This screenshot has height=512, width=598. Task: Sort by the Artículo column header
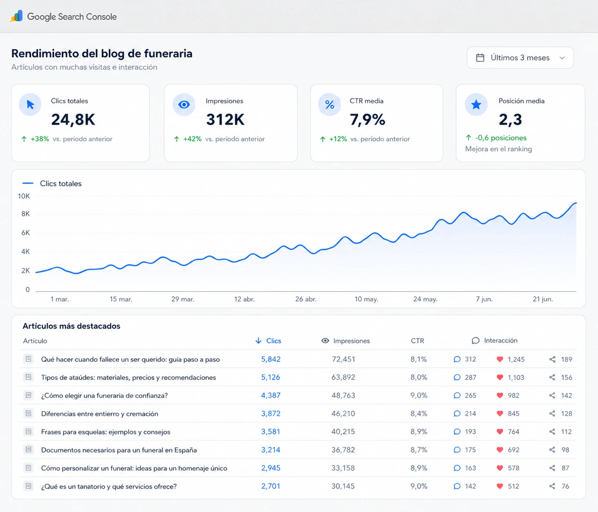[x=35, y=341]
